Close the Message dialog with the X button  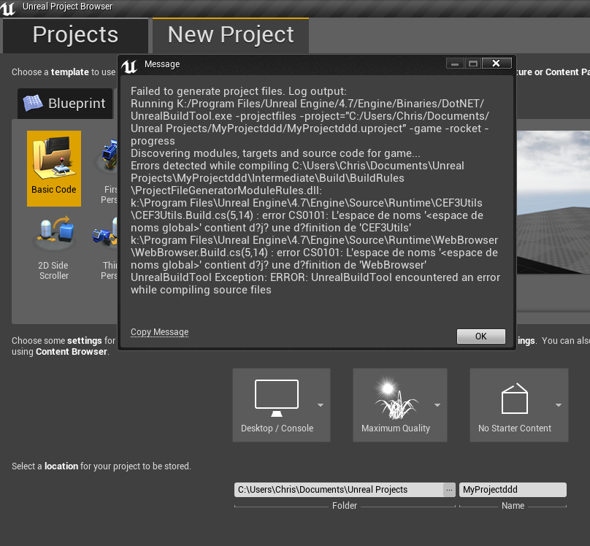click(x=497, y=64)
